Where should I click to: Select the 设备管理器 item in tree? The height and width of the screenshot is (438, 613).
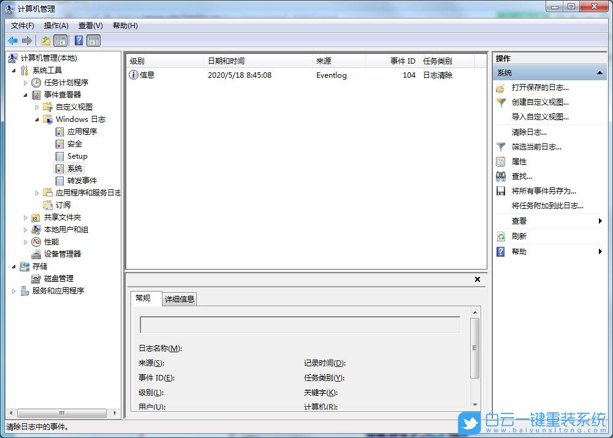pos(63,254)
